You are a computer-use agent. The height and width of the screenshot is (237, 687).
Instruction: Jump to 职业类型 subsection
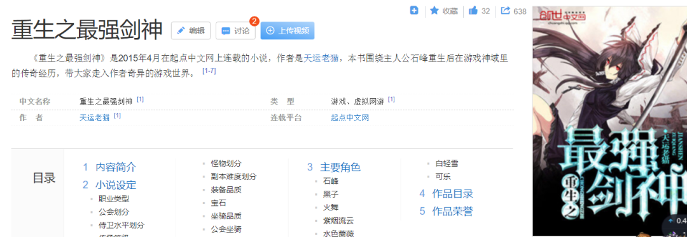click(x=114, y=199)
